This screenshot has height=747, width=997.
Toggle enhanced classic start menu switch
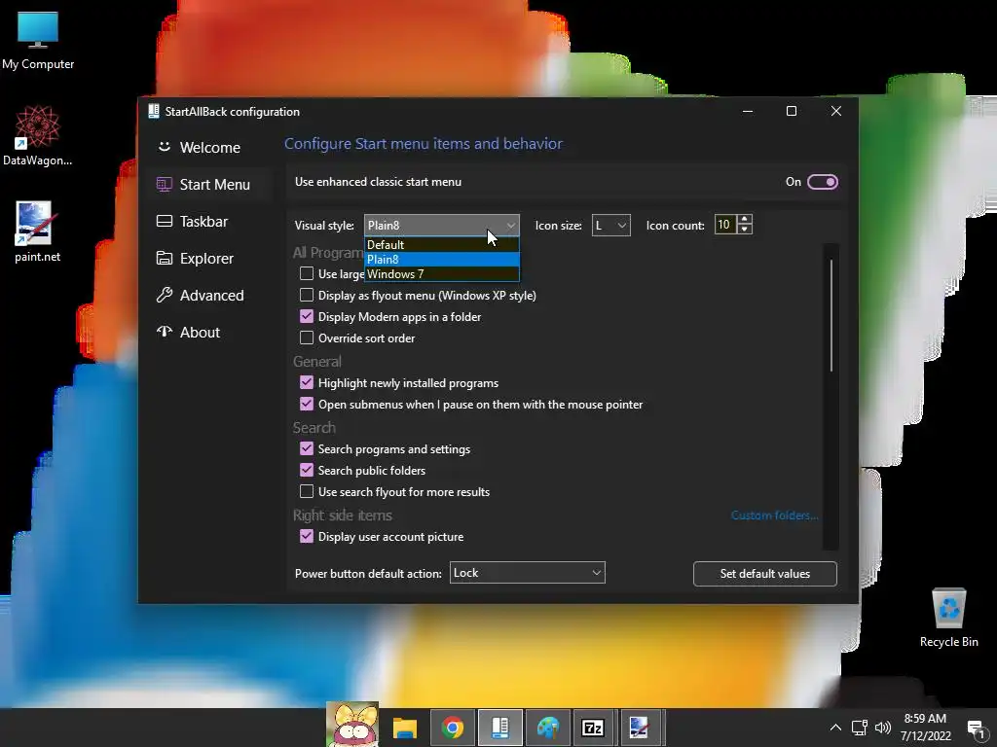(822, 182)
